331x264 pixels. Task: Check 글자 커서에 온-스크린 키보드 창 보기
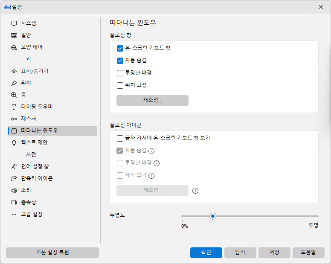click(x=120, y=138)
